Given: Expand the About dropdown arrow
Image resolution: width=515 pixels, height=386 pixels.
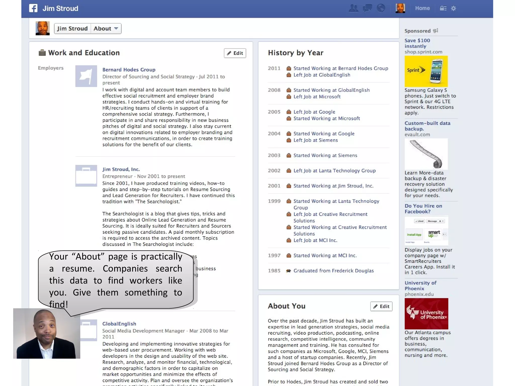Looking at the screenshot, I should [x=116, y=28].
